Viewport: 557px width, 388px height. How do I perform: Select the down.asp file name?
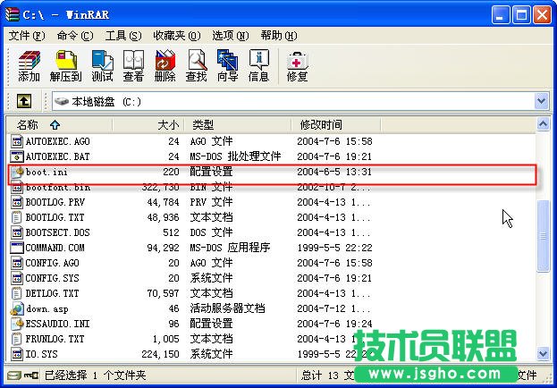pyautogui.click(x=46, y=308)
